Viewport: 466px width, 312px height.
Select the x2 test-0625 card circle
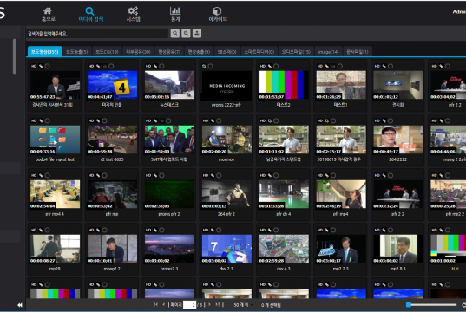[105, 120]
